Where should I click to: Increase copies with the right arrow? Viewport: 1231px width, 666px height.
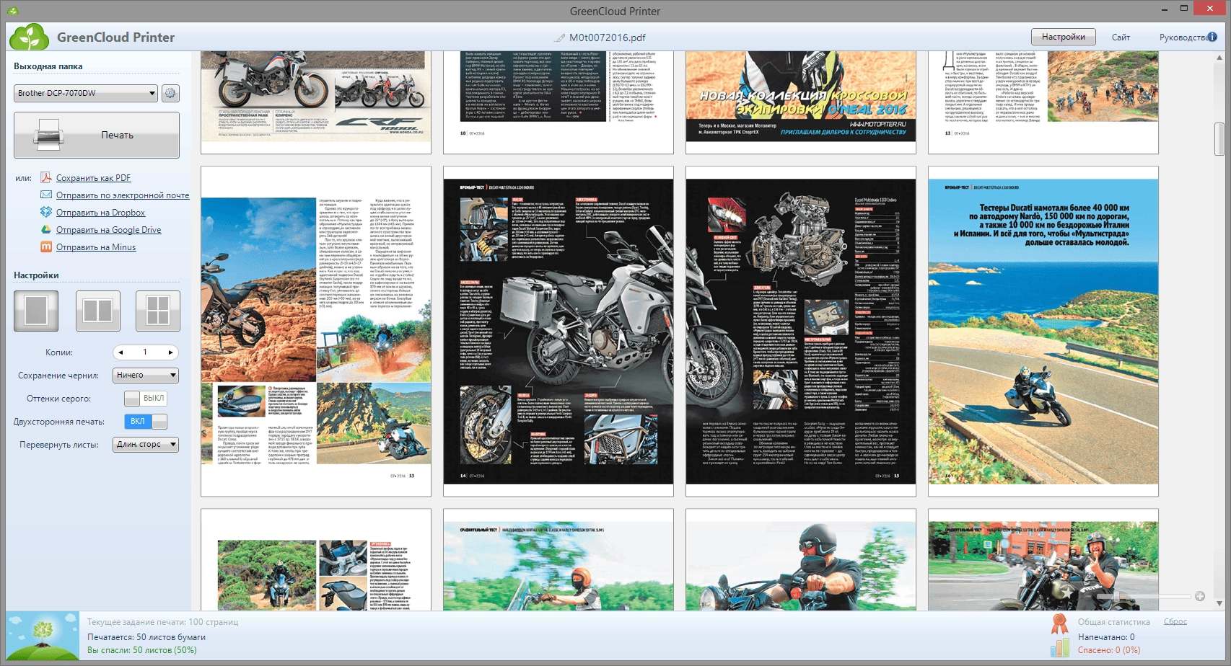pos(170,352)
